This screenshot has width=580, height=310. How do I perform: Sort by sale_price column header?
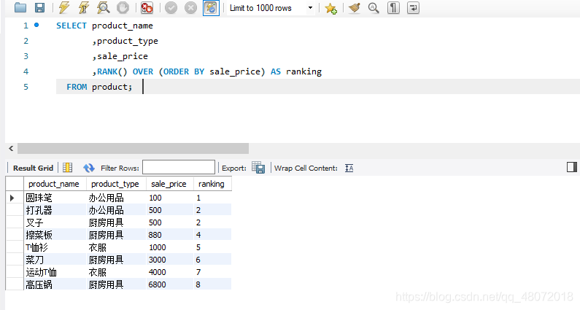[169, 184]
